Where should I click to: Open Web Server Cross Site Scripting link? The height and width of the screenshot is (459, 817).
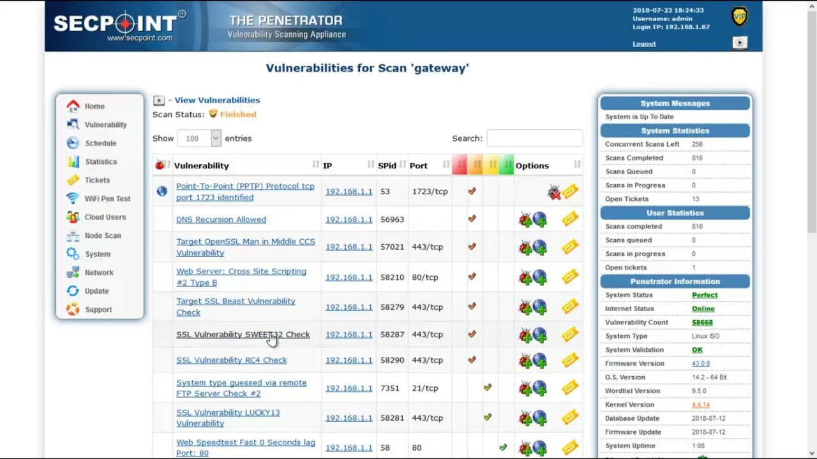pyautogui.click(x=241, y=277)
